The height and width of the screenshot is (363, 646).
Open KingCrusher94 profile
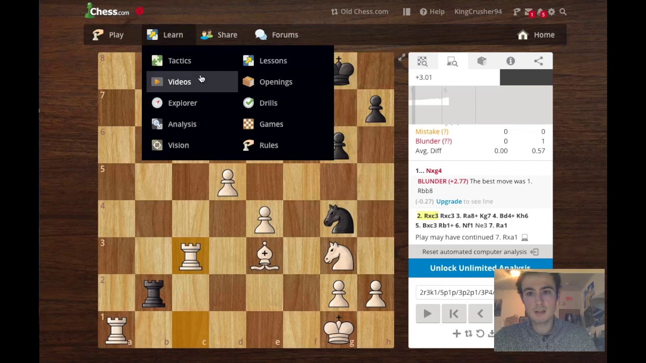pyautogui.click(x=478, y=12)
